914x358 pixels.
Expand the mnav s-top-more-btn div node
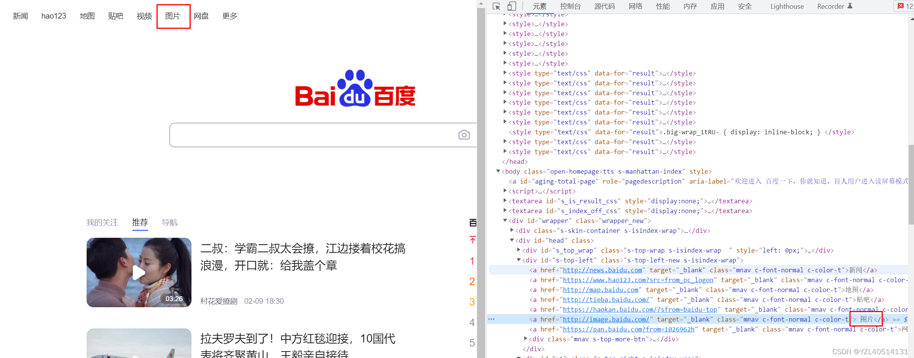(x=525, y=339)
